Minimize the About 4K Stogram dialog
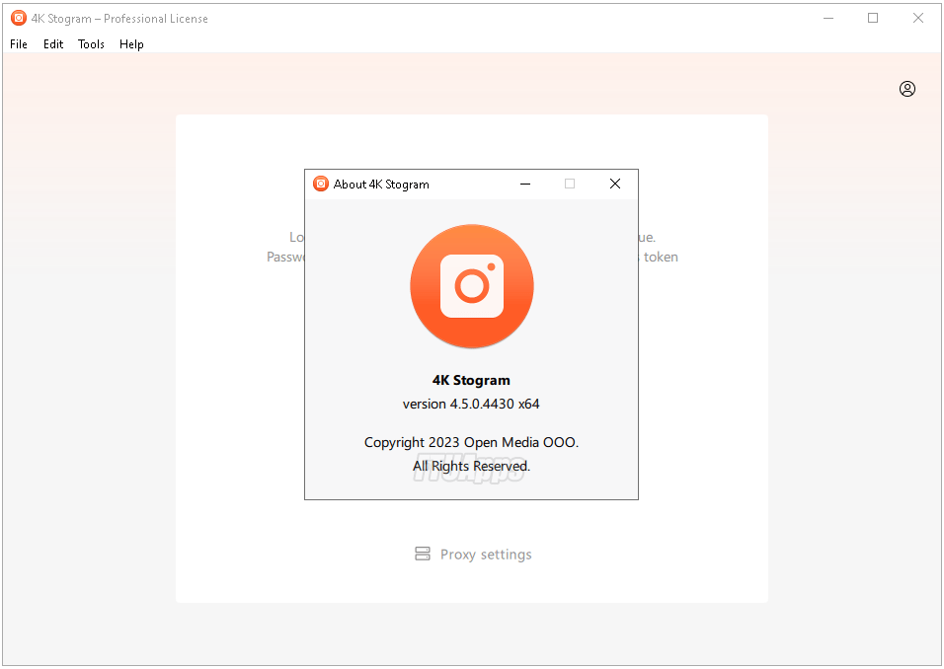Image resolution: width=944 pixels, height=669 pixels. tap(525, 184)
